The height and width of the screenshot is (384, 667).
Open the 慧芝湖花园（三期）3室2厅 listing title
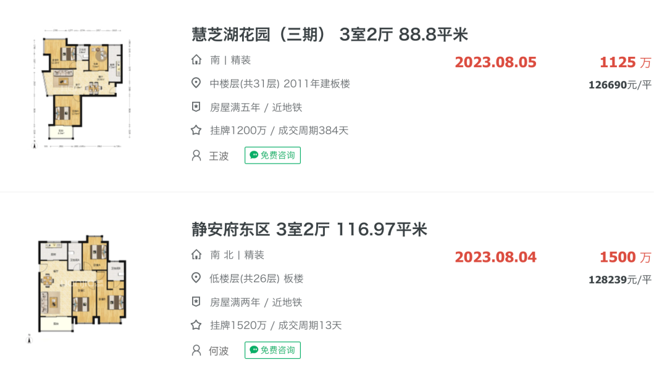(330, 35)
